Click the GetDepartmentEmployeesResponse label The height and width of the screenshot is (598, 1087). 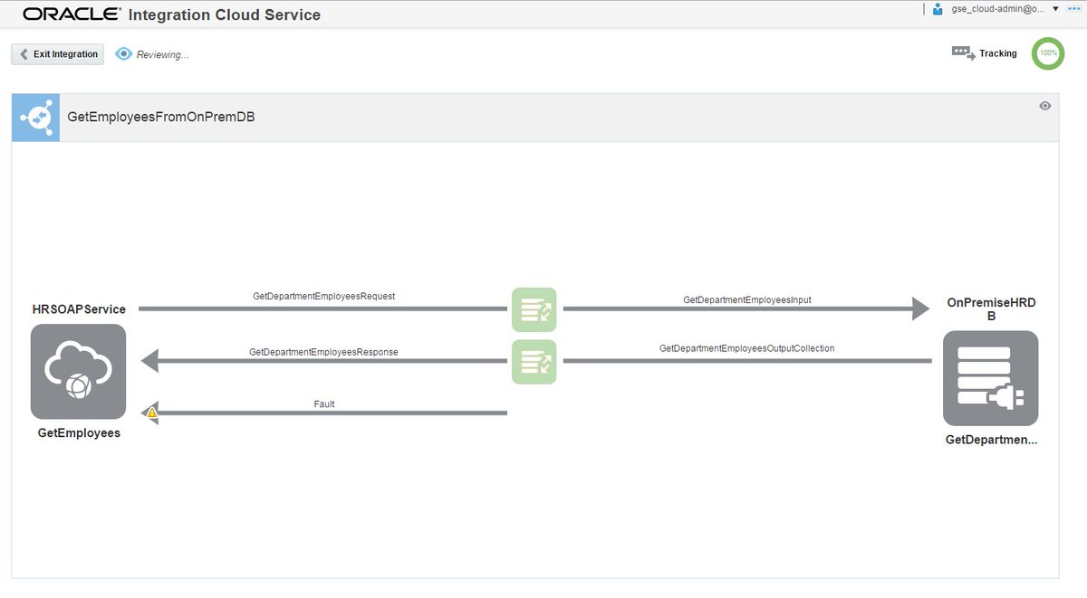coord(323,351)
